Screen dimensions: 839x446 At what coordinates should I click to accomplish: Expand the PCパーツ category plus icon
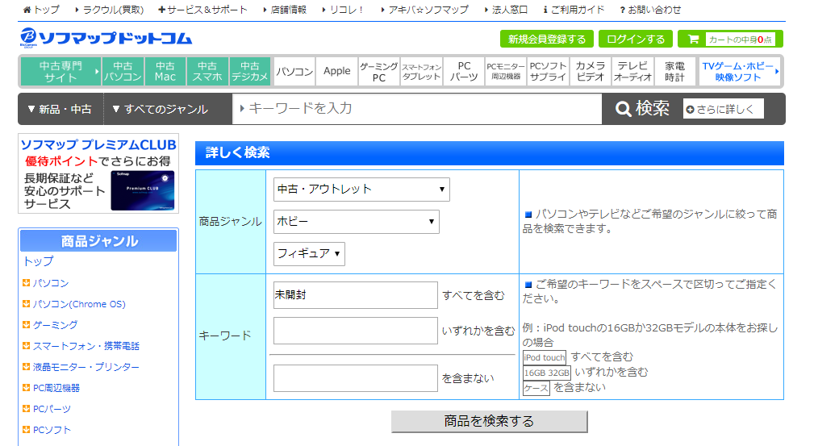click(x=27, y=409)
